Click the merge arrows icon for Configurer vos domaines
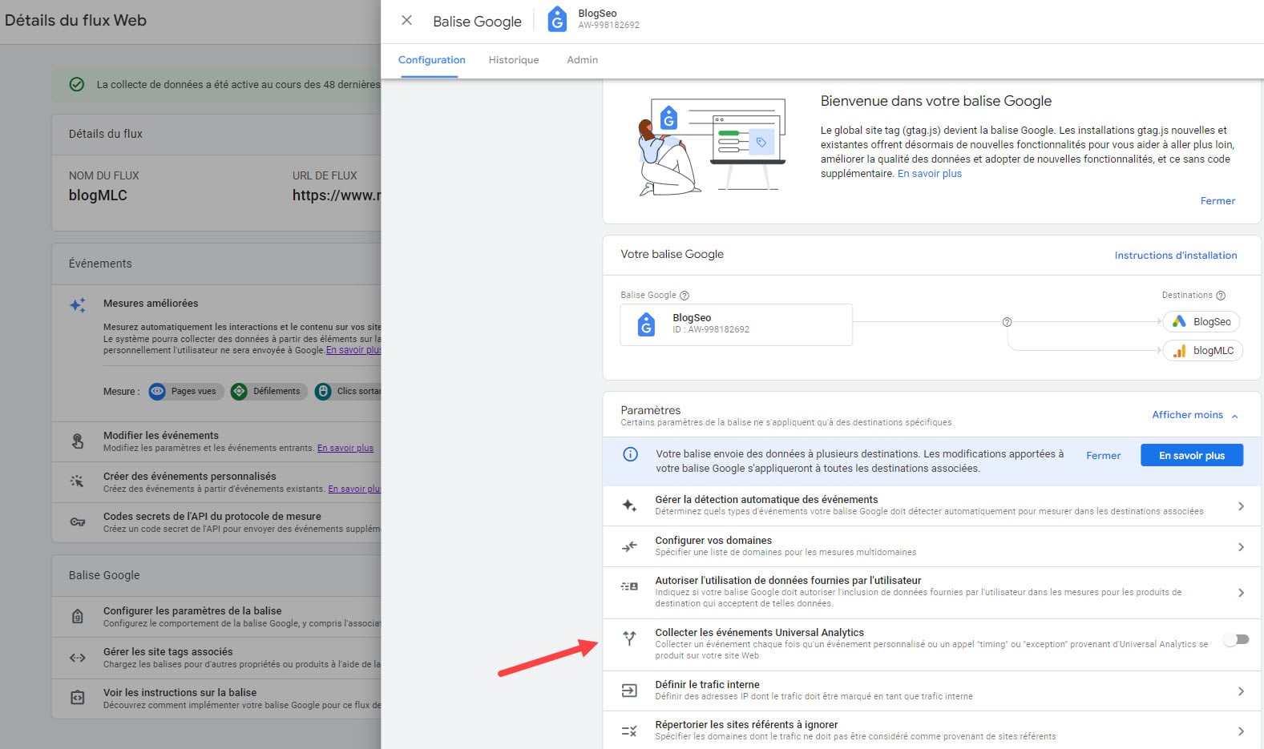The image size is (1264, 749). [629, 546]
